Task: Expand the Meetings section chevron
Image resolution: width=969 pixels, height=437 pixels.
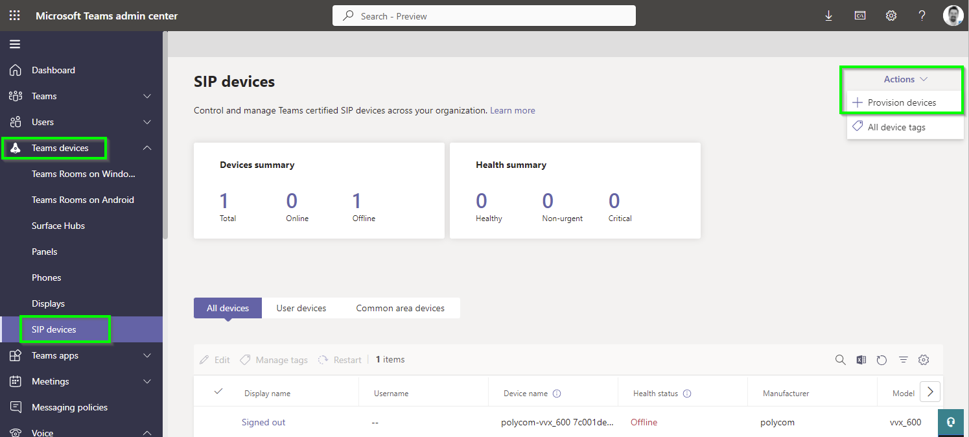Action: coord(147,381)
